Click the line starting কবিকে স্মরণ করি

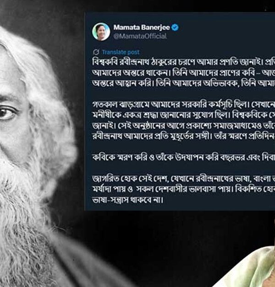pyautogui.click(x=184, y=157)
